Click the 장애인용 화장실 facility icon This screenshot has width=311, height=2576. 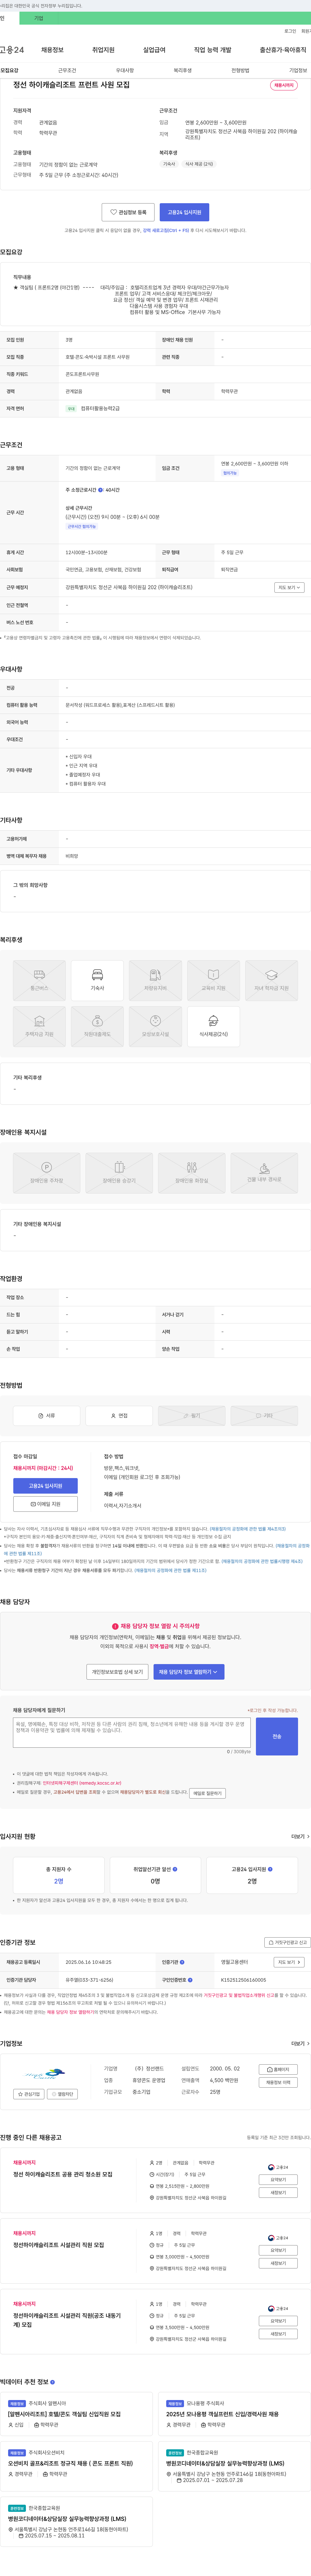point(191,1173)
